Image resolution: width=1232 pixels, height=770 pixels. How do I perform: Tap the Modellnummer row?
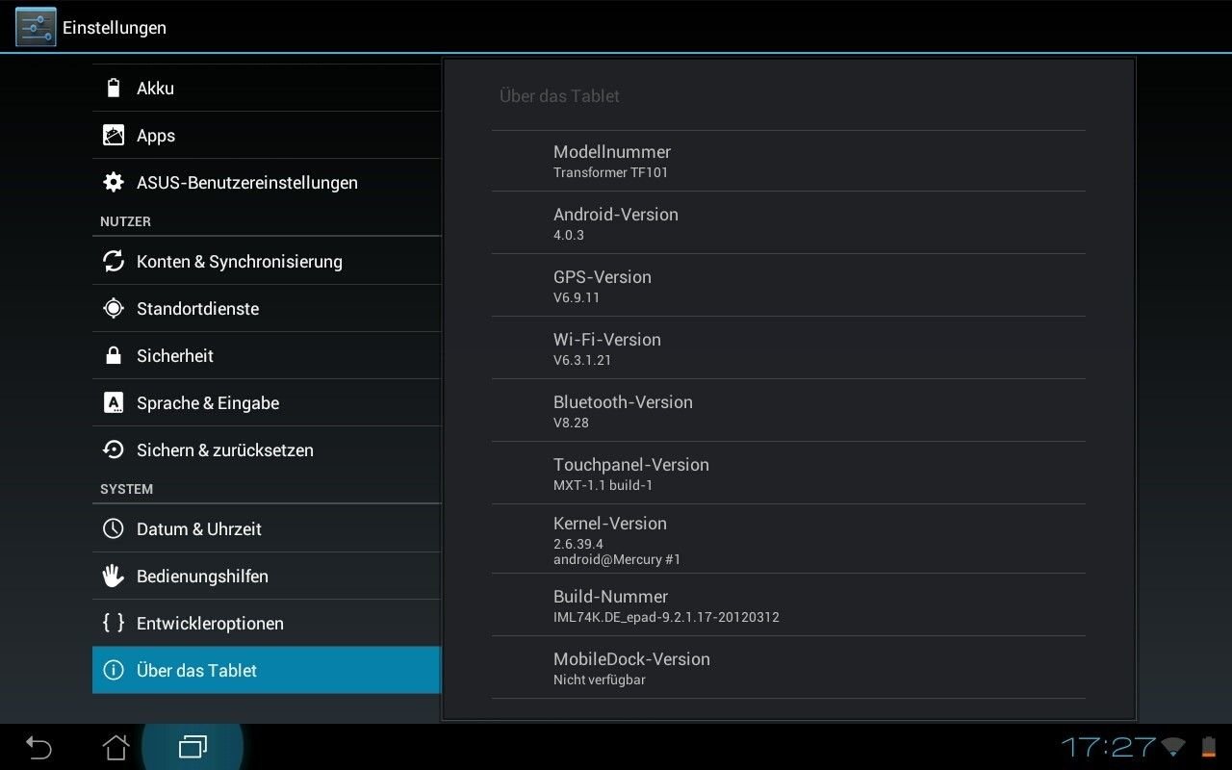point(788,161)
